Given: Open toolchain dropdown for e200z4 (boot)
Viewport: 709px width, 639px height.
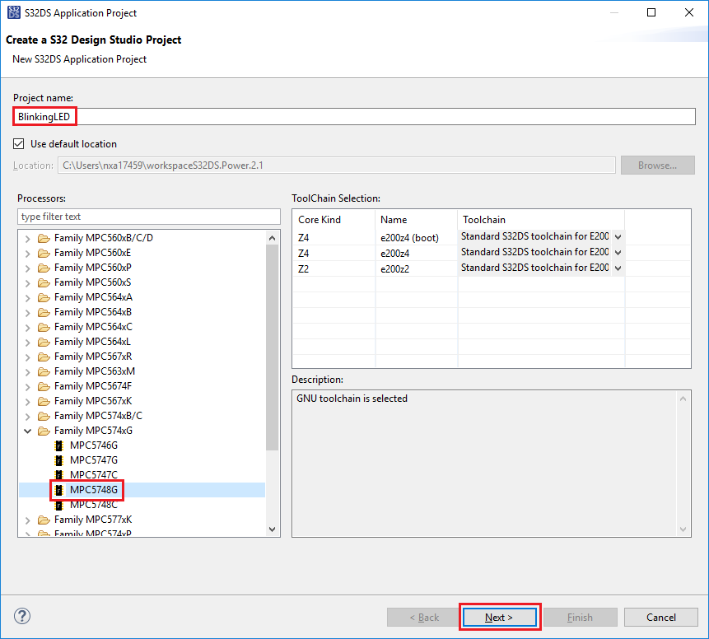Looking at the screenshot, I should pos(618,237).
